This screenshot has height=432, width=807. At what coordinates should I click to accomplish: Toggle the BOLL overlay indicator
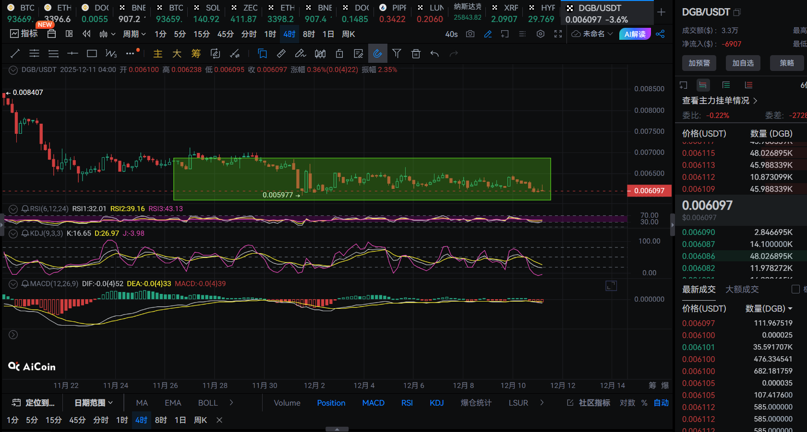pyautogui.click(x=208, y=403)
